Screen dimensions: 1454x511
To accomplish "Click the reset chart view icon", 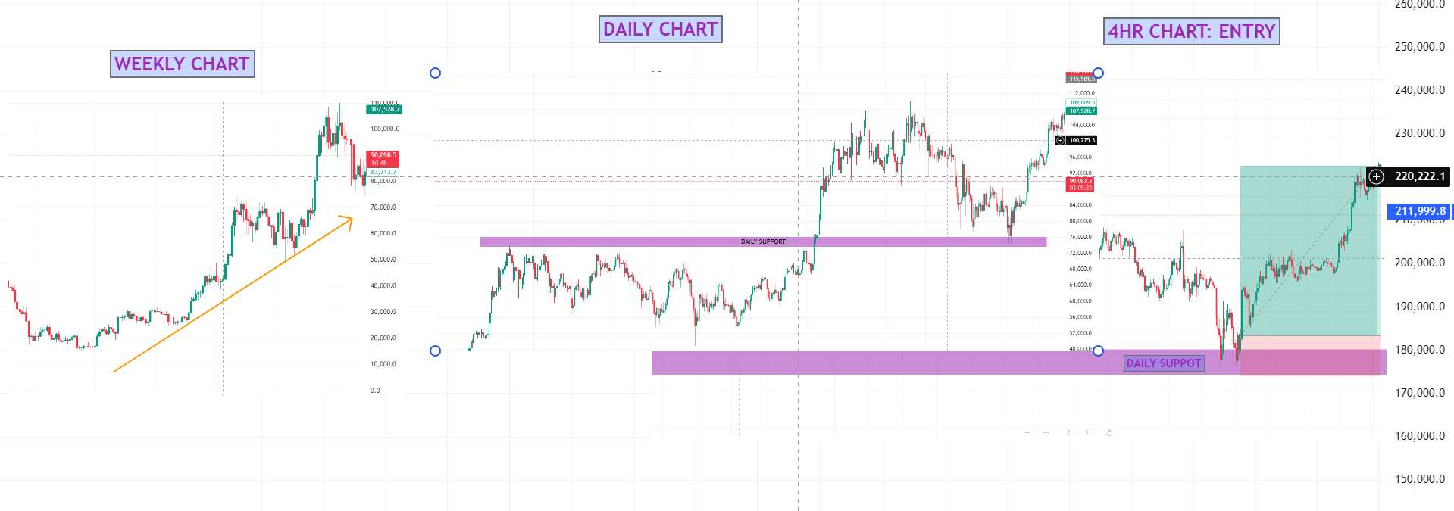I will coord(1109,433).
